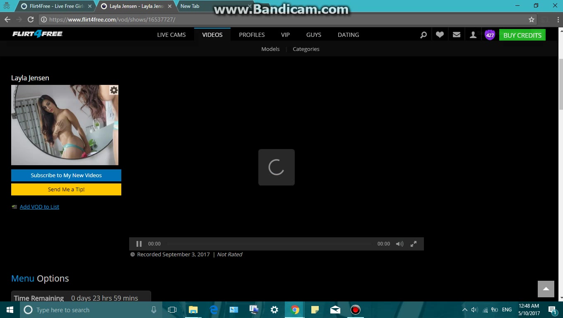Mute the video player volume
563x318 pixels.
[x=399, y=244]
